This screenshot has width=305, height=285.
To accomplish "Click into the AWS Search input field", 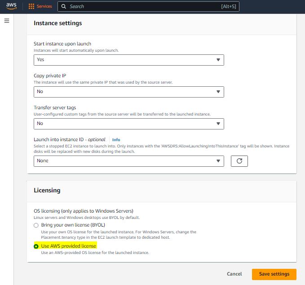I will pos(144,6).
